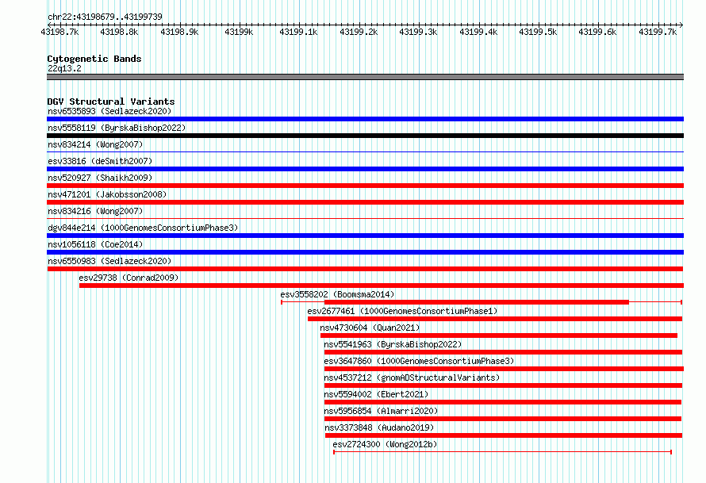Screen dimensions: 706x483
Task: Open variant esv2724300 (Wong2012b) label
Action: [385, 444]
